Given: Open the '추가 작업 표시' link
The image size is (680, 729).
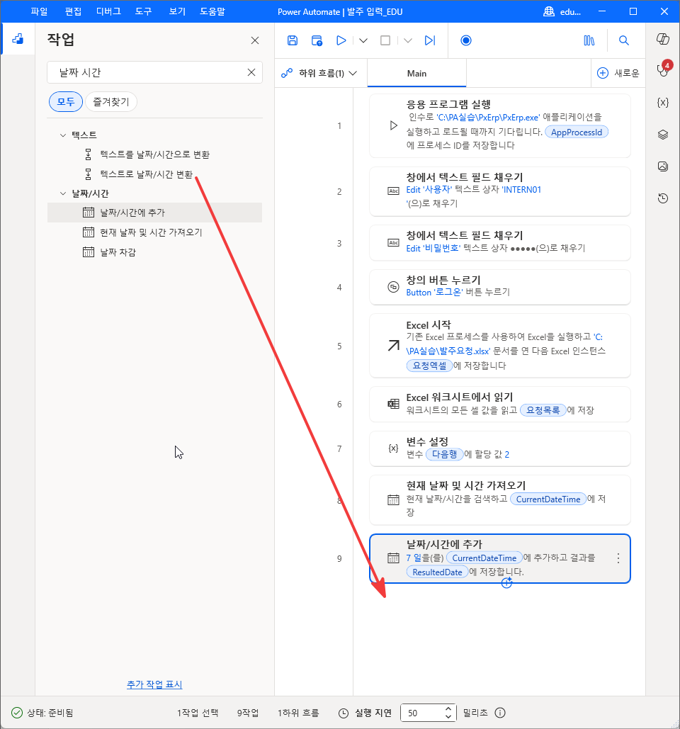Looking at the screenshot, I should click(x=154, y=684).
